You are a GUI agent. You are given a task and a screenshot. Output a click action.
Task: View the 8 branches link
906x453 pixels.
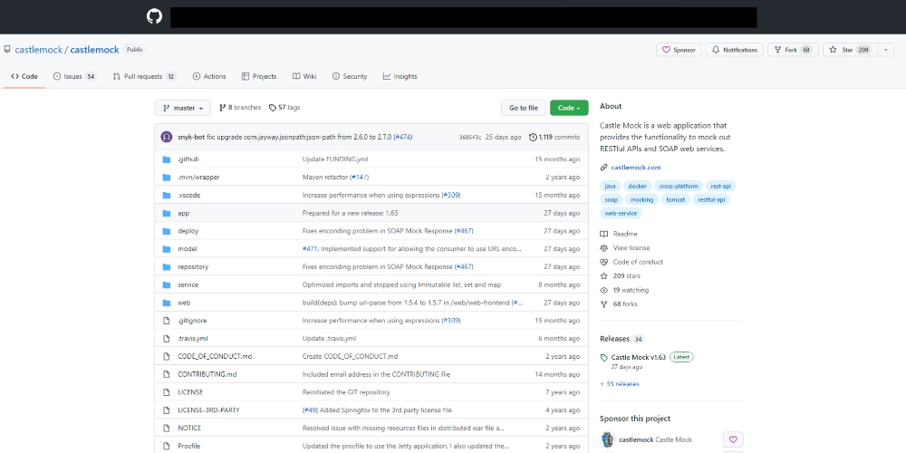(240, 108)
